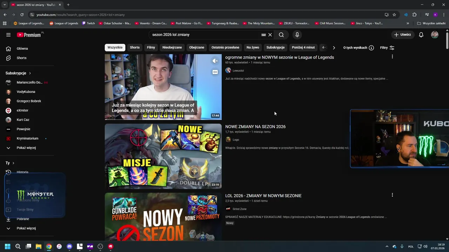Reload the page in Chrome
This screenshot has height=252, width=449.
click(22, 15)
